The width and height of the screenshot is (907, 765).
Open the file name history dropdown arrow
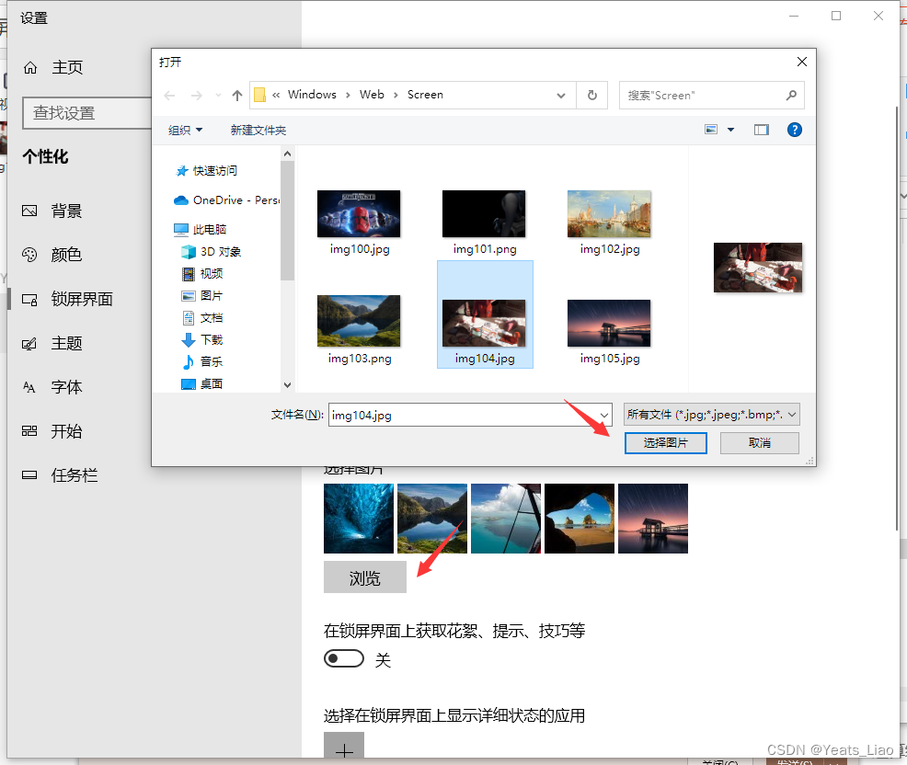pyautogui.click(x=603, y=416)
